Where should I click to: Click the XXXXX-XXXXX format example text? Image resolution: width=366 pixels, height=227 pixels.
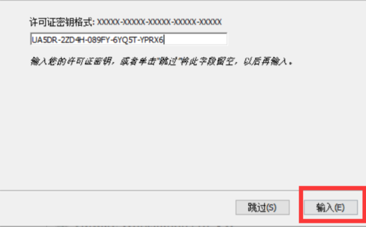click(159, 22)
